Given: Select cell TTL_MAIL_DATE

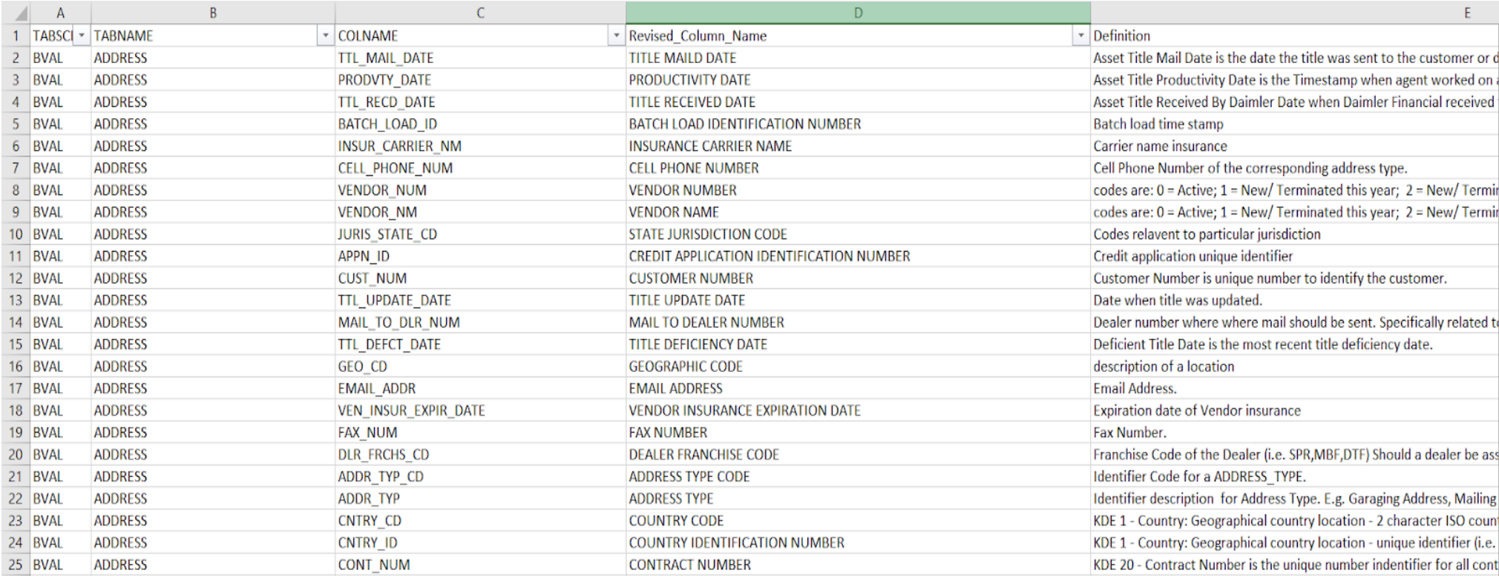Looking at the screenshot, I should point(480,58).
